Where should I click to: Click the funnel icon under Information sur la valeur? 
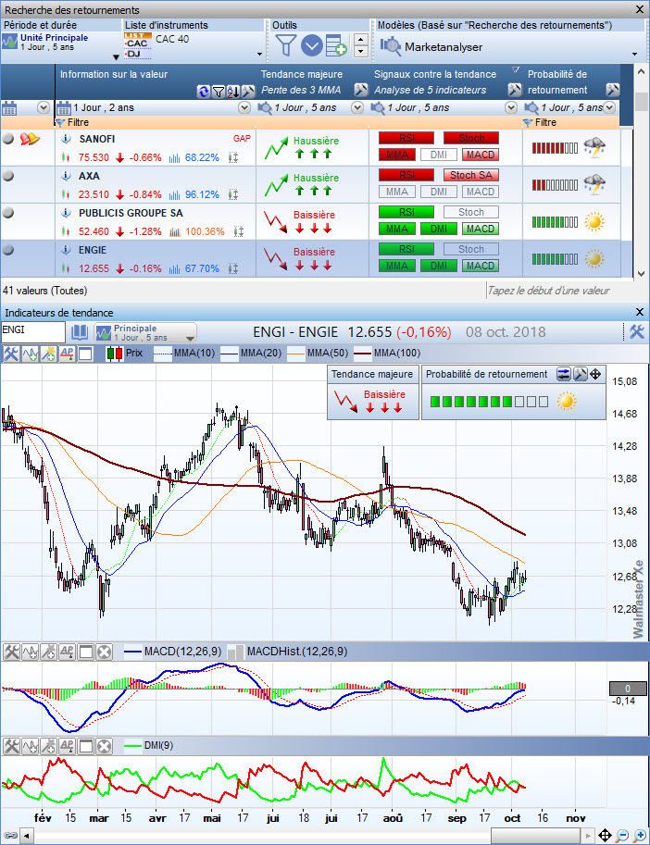(218, 92)
